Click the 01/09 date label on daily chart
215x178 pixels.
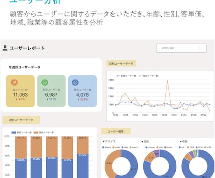pyautogui.click(x=203, y=115)
